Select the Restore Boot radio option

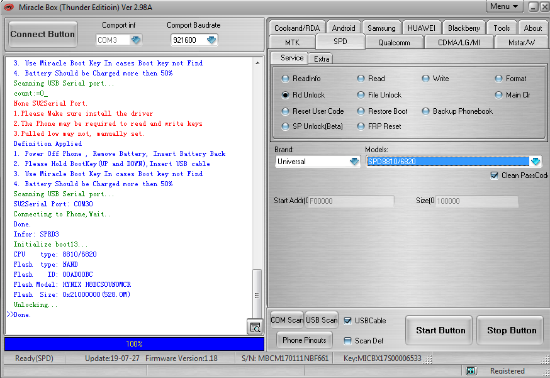pyautogui.click(x=383, y=111)
